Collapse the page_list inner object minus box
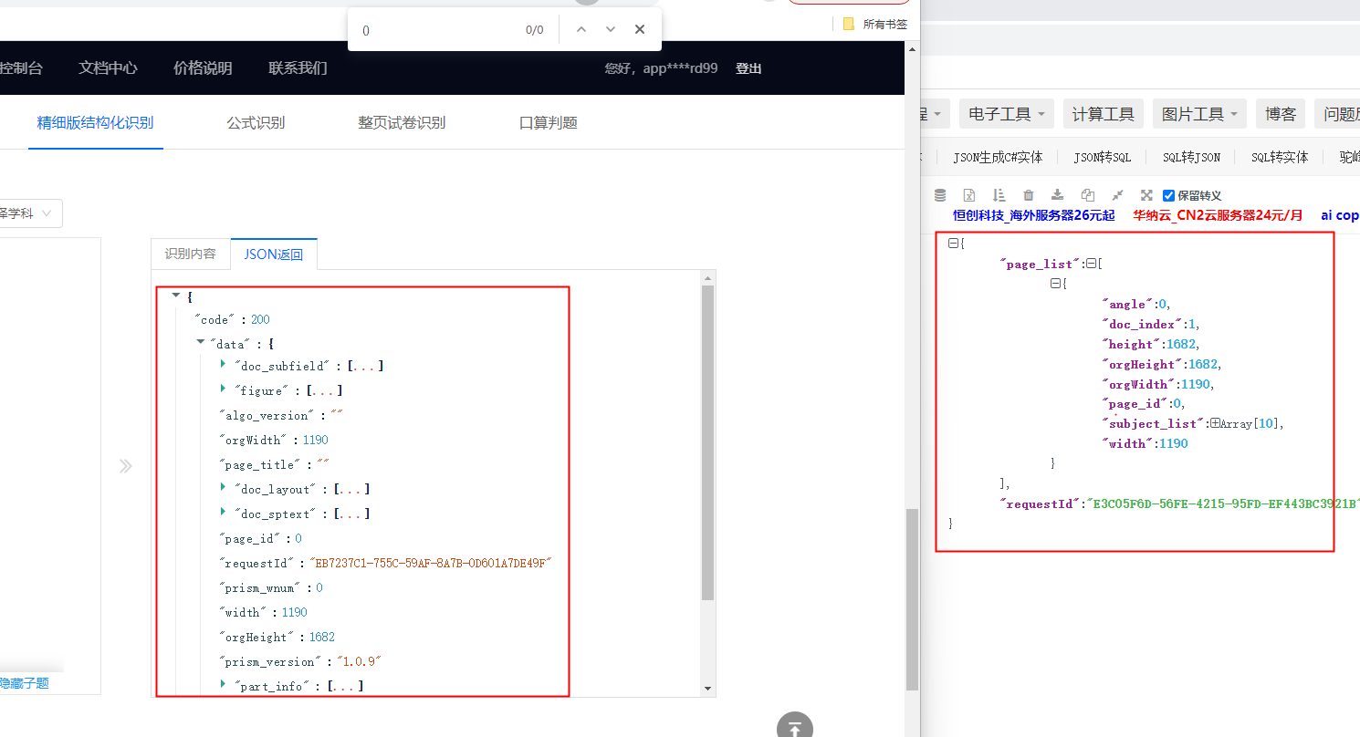 point(1056,284)
